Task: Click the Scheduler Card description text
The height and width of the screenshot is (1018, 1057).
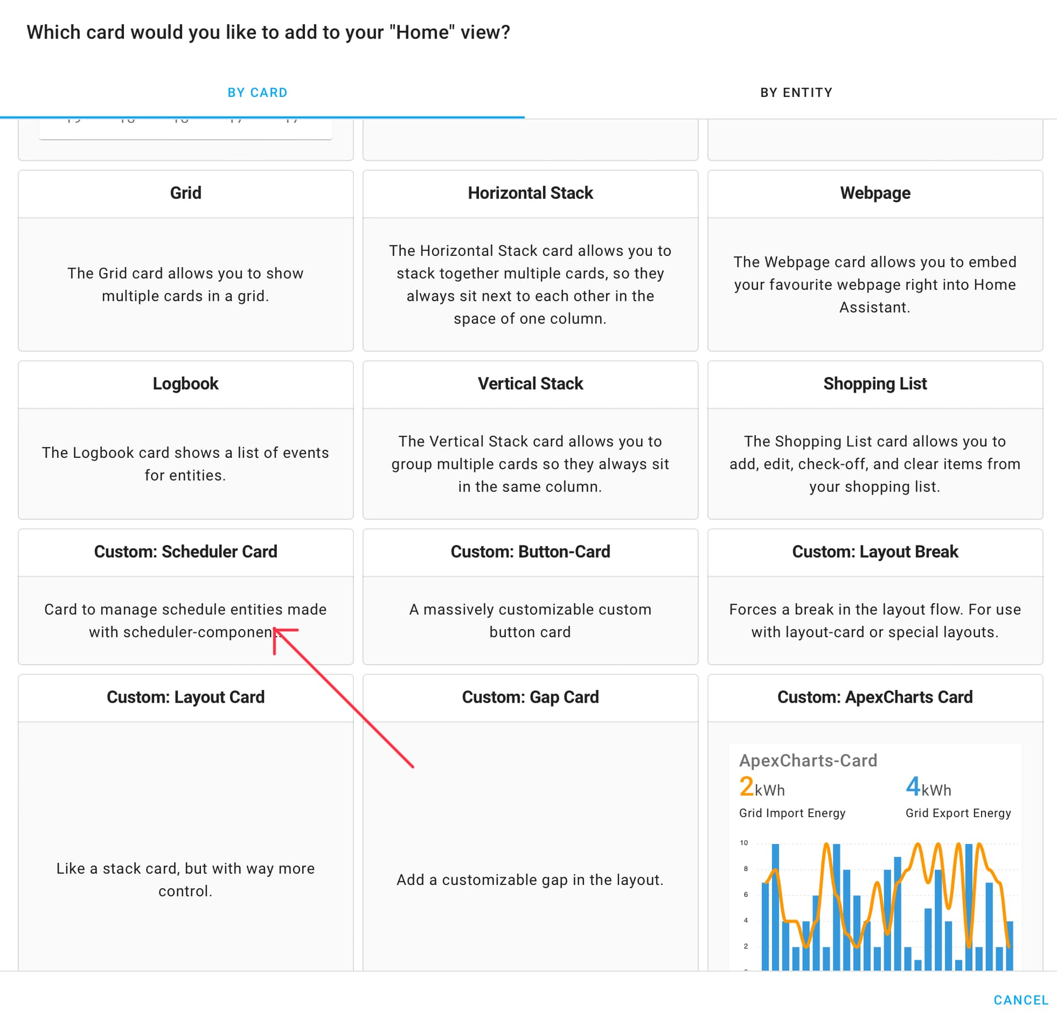Action: click(x=186, y=621)
